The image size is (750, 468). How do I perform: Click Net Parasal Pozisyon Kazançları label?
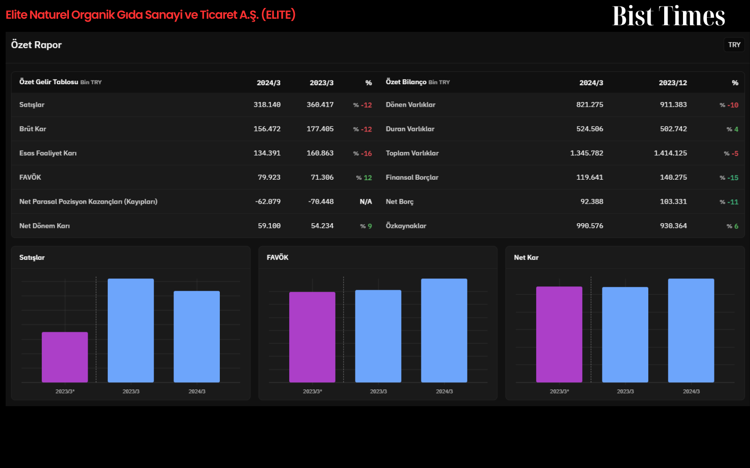point(88,202)
